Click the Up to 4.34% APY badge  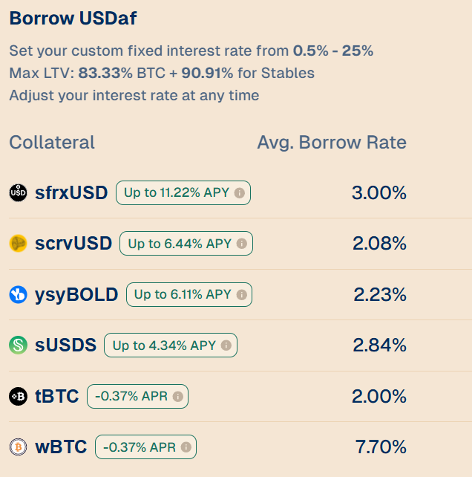point(171,345)
